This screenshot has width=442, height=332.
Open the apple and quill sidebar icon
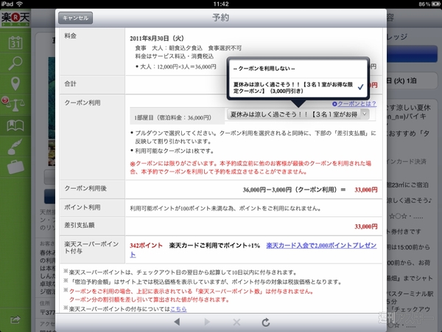coord(15,147)
